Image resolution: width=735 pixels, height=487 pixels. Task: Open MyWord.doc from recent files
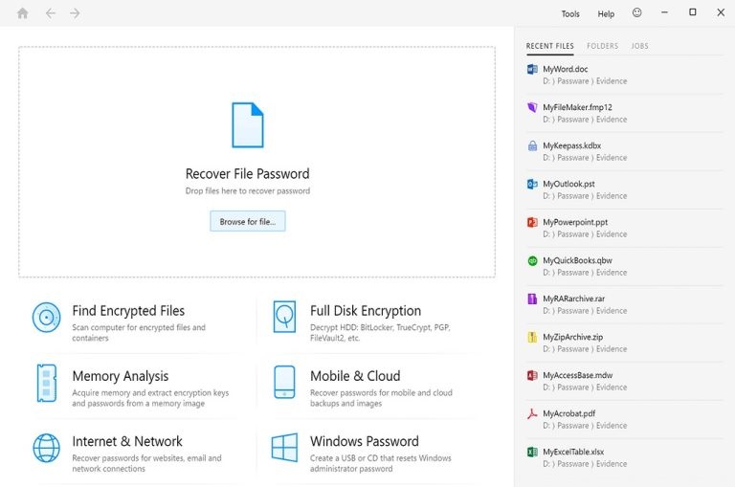[566, 70]
